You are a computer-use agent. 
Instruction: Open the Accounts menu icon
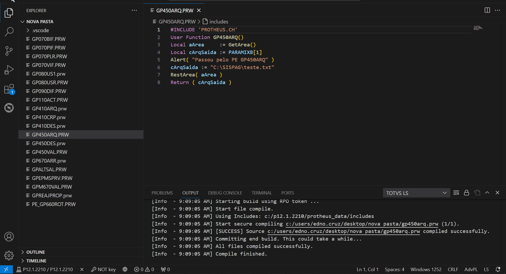click(9, 237)
